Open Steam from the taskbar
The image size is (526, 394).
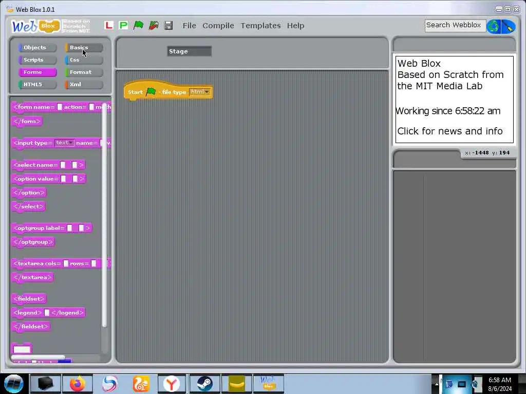click(204, 384)
